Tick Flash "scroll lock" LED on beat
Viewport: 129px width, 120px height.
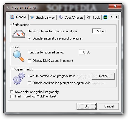pos(12,96)
